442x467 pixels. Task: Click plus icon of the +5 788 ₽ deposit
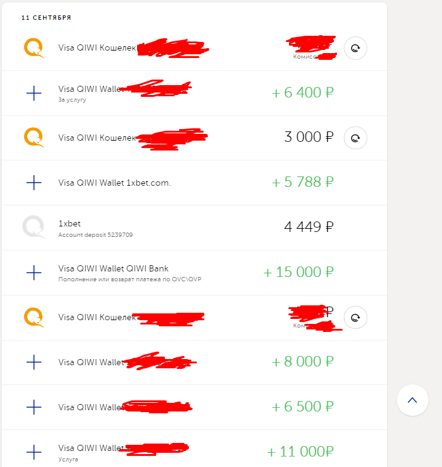pos(34,183)
